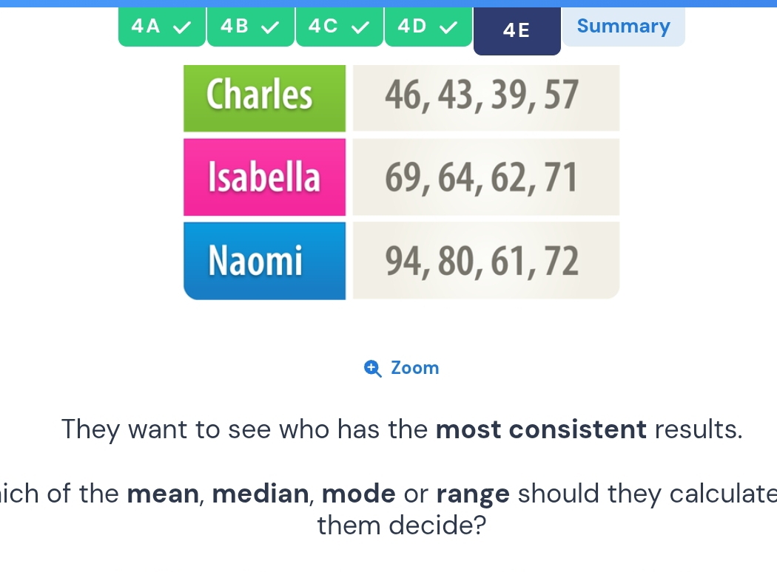
Task: Click the checkmark icon on 4B
Action: click(x=270, y=28)
